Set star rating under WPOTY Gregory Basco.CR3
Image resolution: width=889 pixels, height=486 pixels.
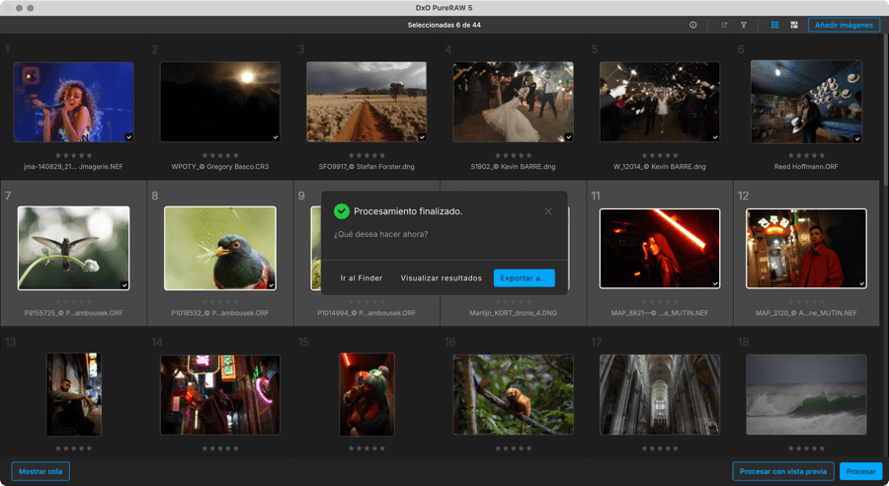click(219, 155)
